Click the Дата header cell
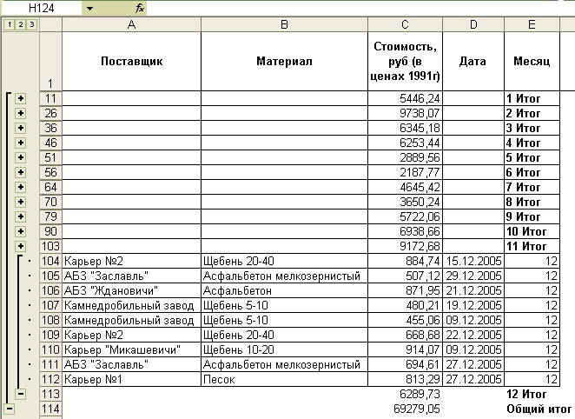The image size is (575, 419). [473, 61]
